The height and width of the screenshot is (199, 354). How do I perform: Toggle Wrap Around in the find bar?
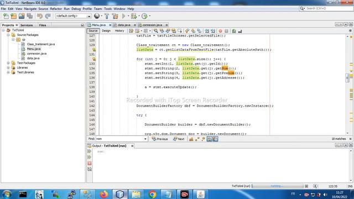click(x=215, y=139)
